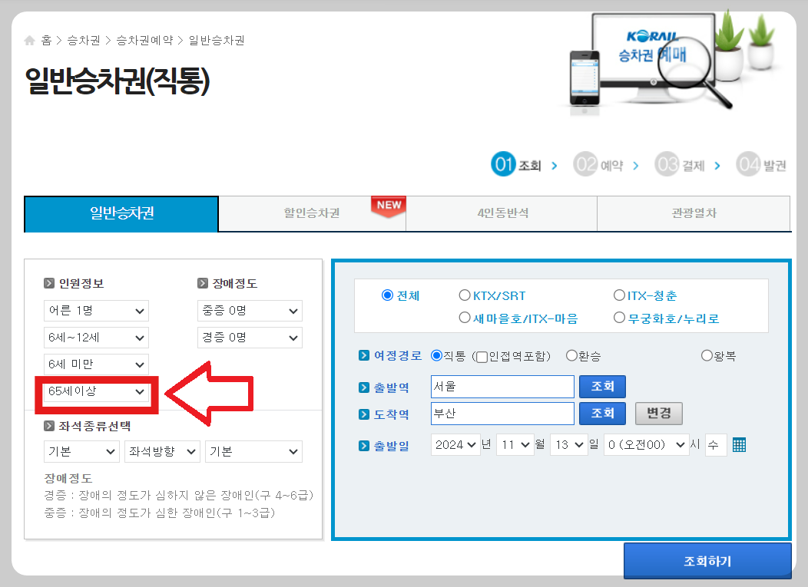Select the 왕복 round-trip journey option

click(x=706, y=355)
